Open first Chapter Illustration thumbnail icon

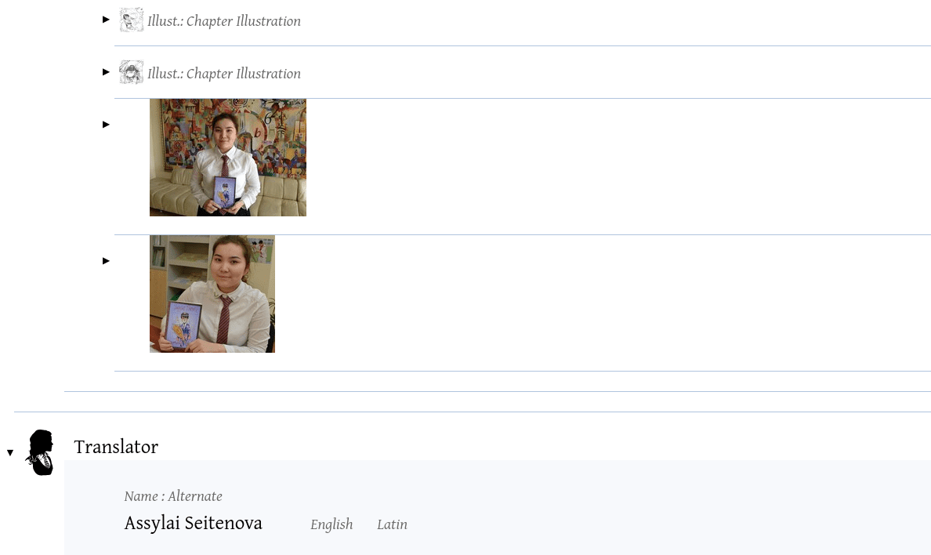click(131, 20)
